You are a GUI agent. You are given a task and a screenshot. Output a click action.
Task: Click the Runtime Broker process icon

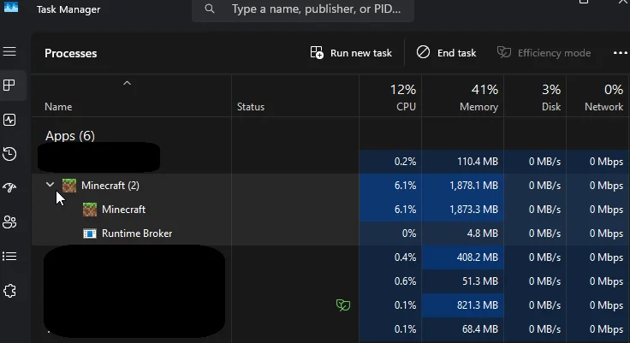tap(90, 234)
